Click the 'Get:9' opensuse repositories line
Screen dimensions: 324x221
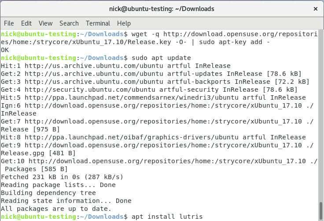[x=157, y=145]
